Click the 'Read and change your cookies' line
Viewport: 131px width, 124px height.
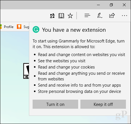[x=66, y=67]
